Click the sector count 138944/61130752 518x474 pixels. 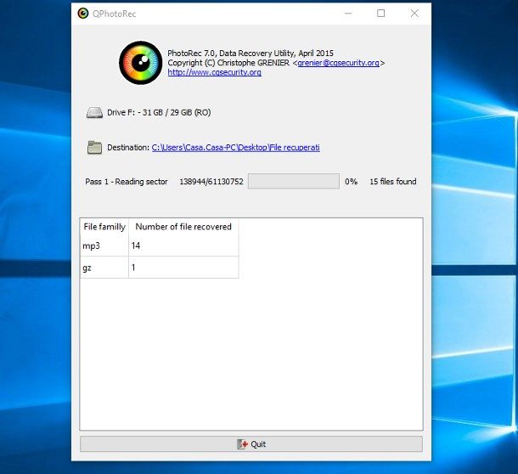pos(211,182)
